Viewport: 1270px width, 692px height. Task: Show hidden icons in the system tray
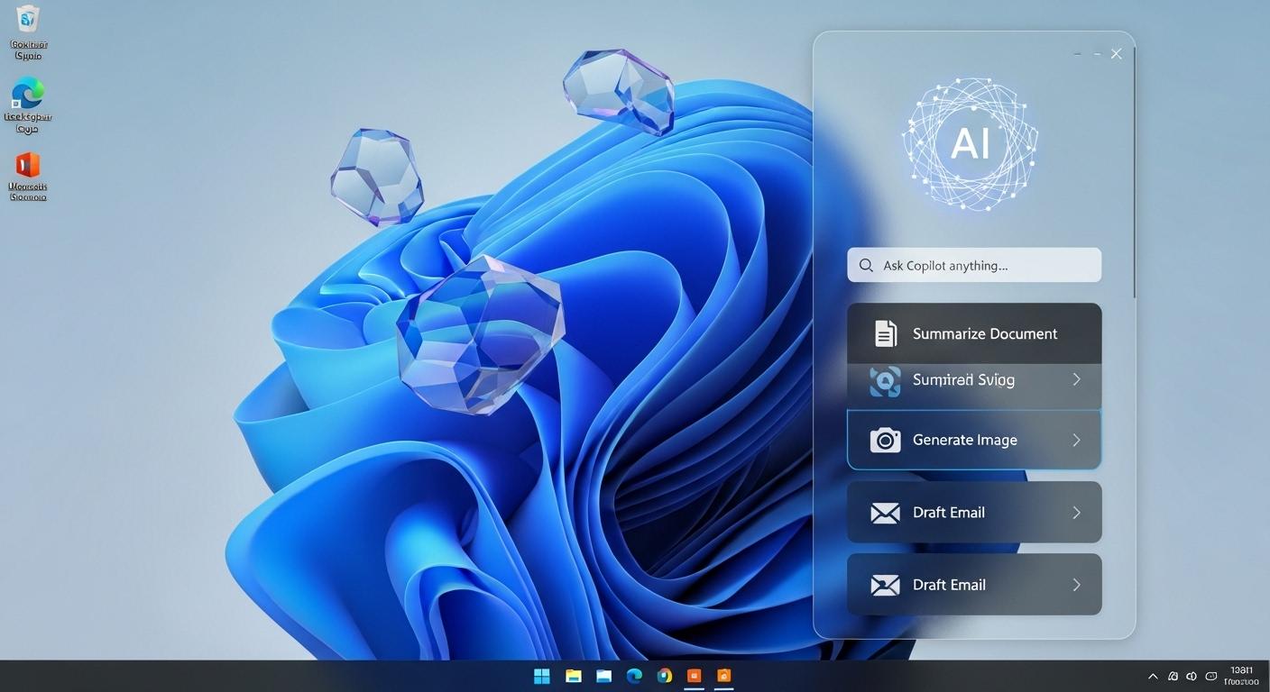tap(1152, 676)
